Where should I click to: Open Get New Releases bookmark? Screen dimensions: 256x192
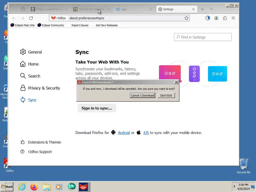(106, 25)
